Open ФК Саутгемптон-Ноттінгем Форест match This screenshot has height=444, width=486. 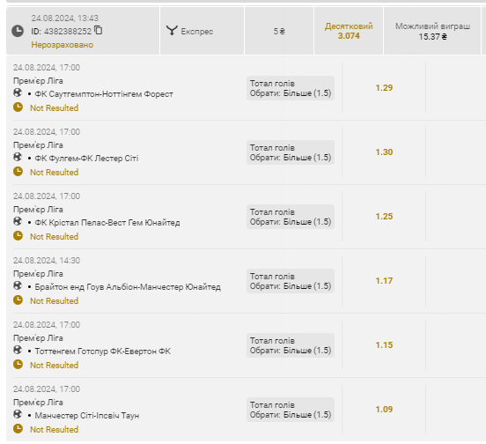[x=104, y=94]
